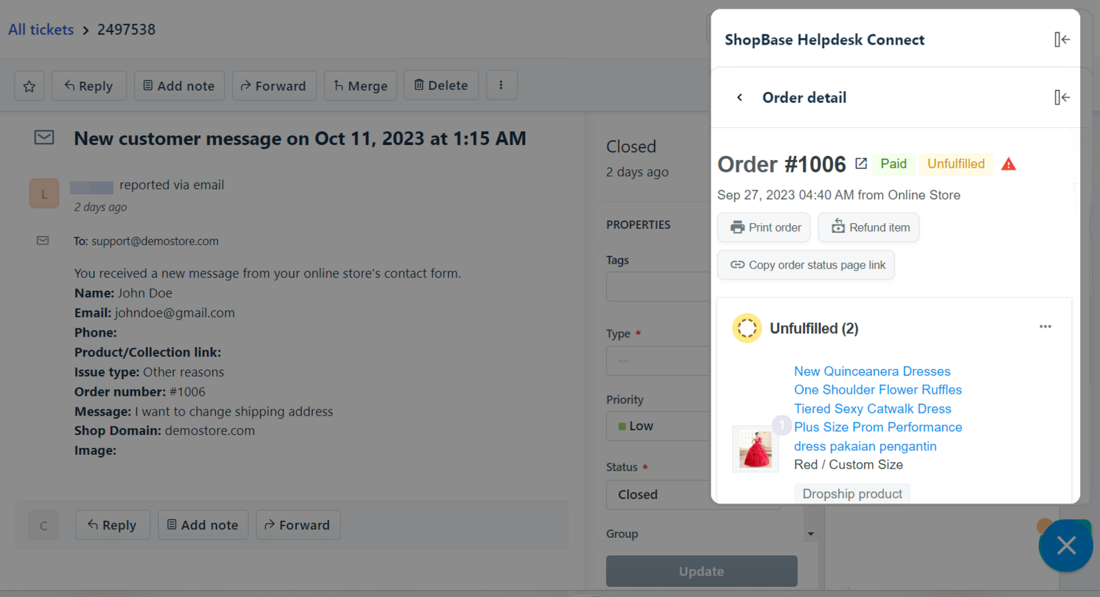Go back to All tickets
The image size is (1100, 597).
(41, 30)
